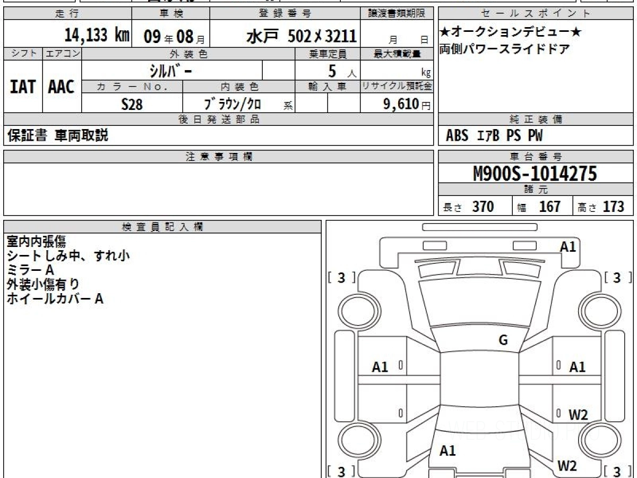Click the セールスポイント section header
Image resolution: width=637 pixels, height=478 pixels.
coord(536,14)
